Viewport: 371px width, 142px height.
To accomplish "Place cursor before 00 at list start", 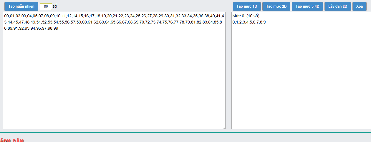I will pos(4,16).
